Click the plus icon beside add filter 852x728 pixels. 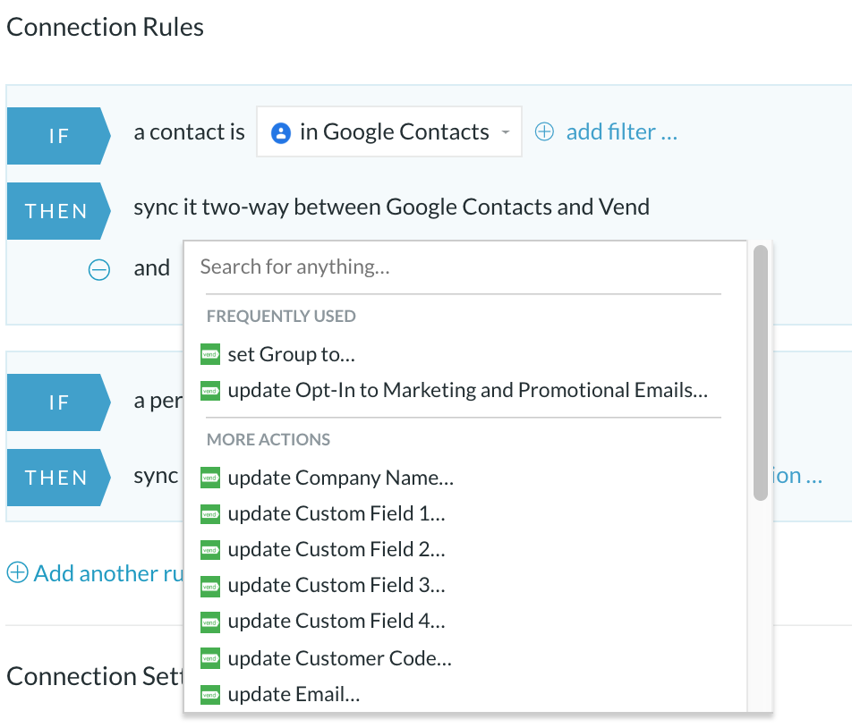tap(544, 132)
